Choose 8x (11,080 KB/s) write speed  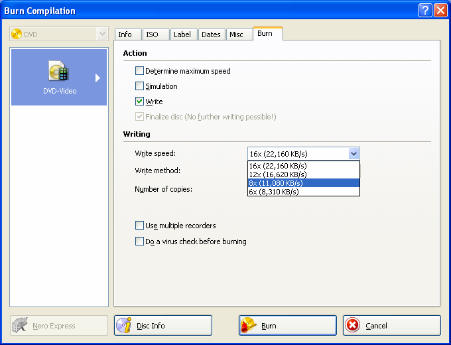click(303, 183)
